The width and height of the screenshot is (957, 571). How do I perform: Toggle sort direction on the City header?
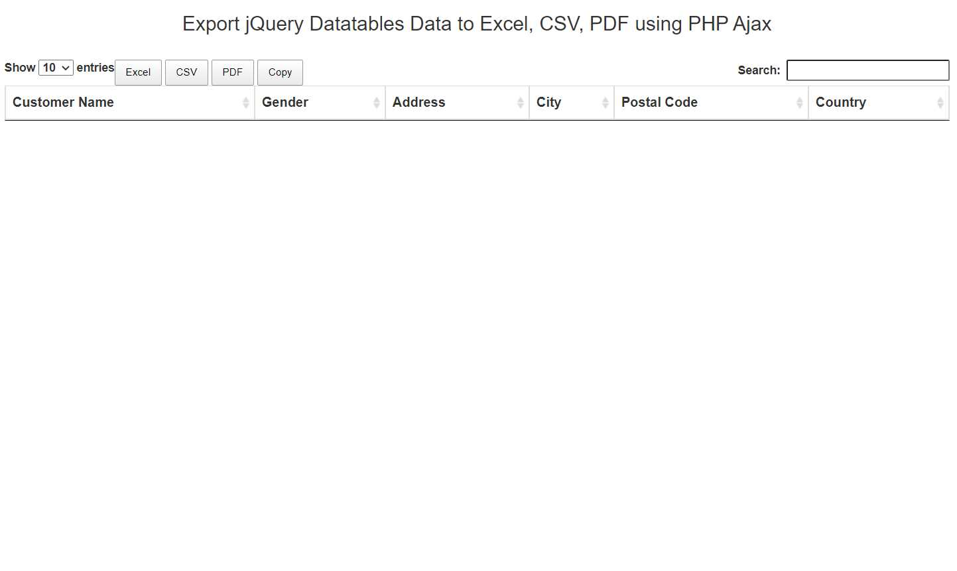tap(549, 102)
